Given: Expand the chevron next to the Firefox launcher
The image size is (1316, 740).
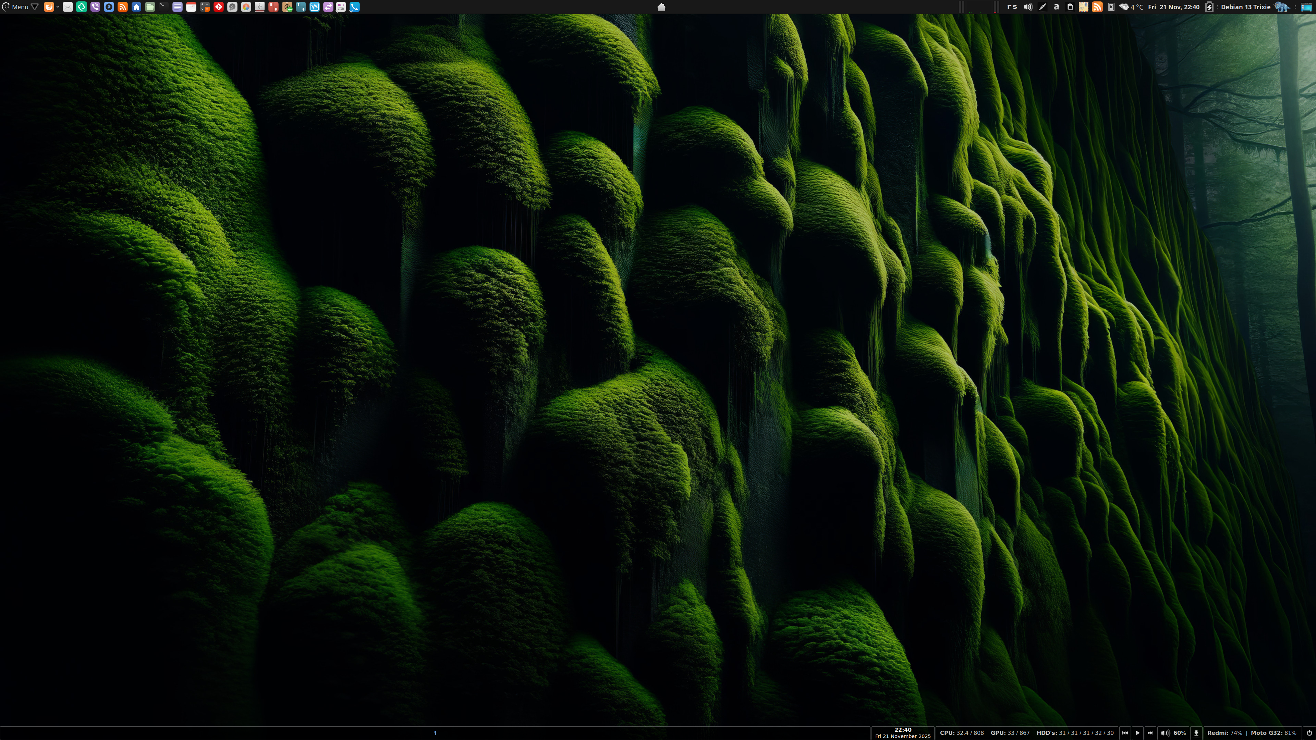Looking at the screenshot, I should point(58,7).
